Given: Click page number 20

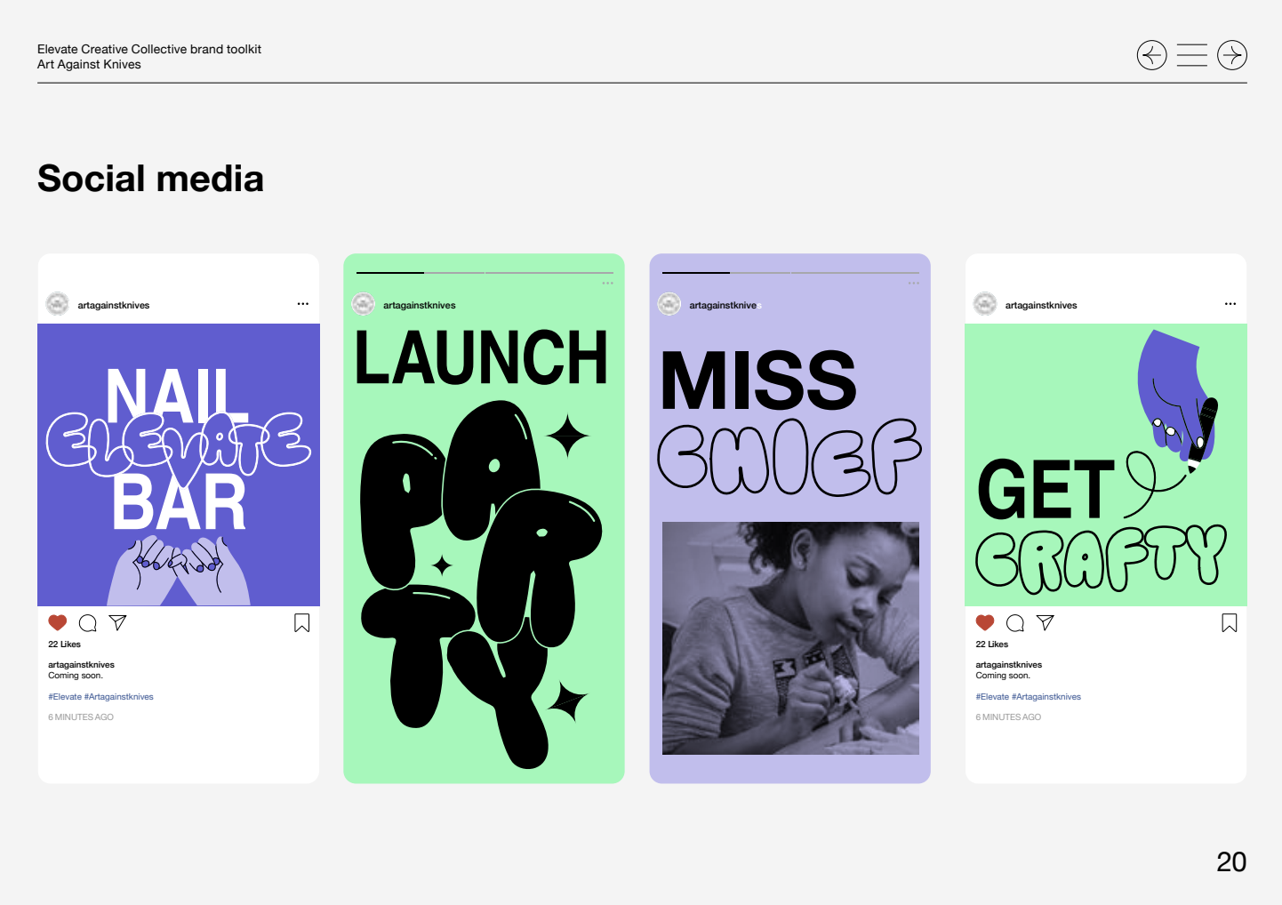Looking at the screenshot, I should 1231,861.
